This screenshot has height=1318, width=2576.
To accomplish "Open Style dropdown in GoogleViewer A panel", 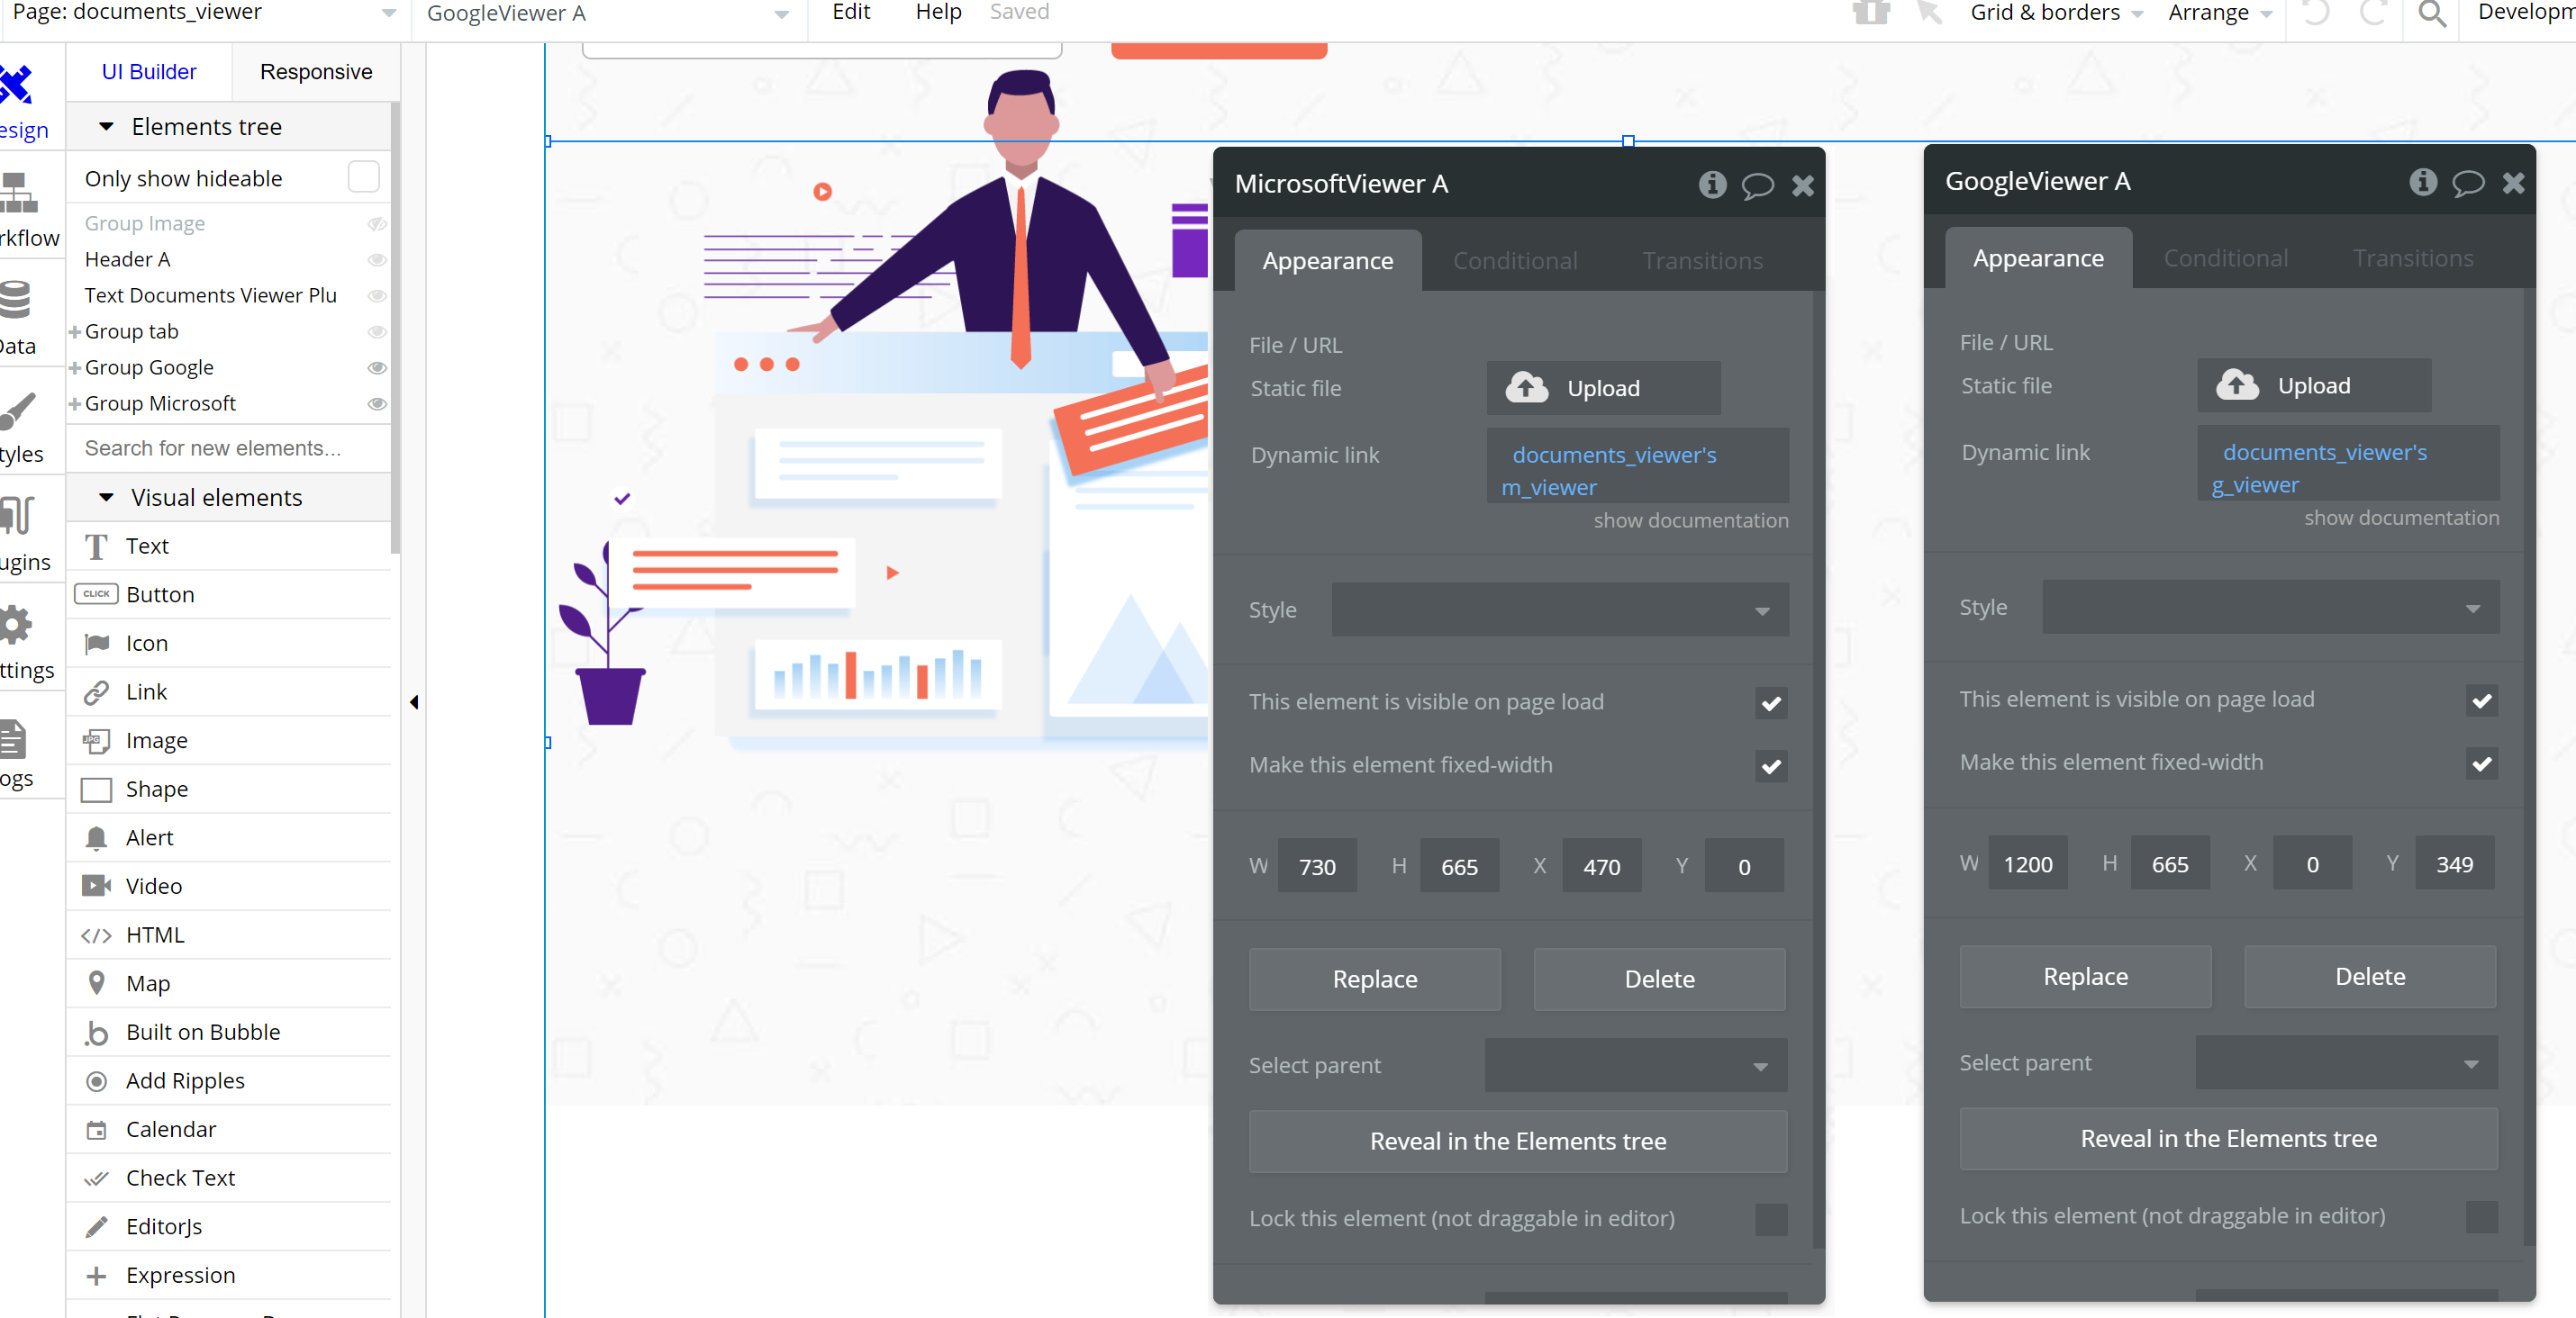I will click(x=2270, y=608).
